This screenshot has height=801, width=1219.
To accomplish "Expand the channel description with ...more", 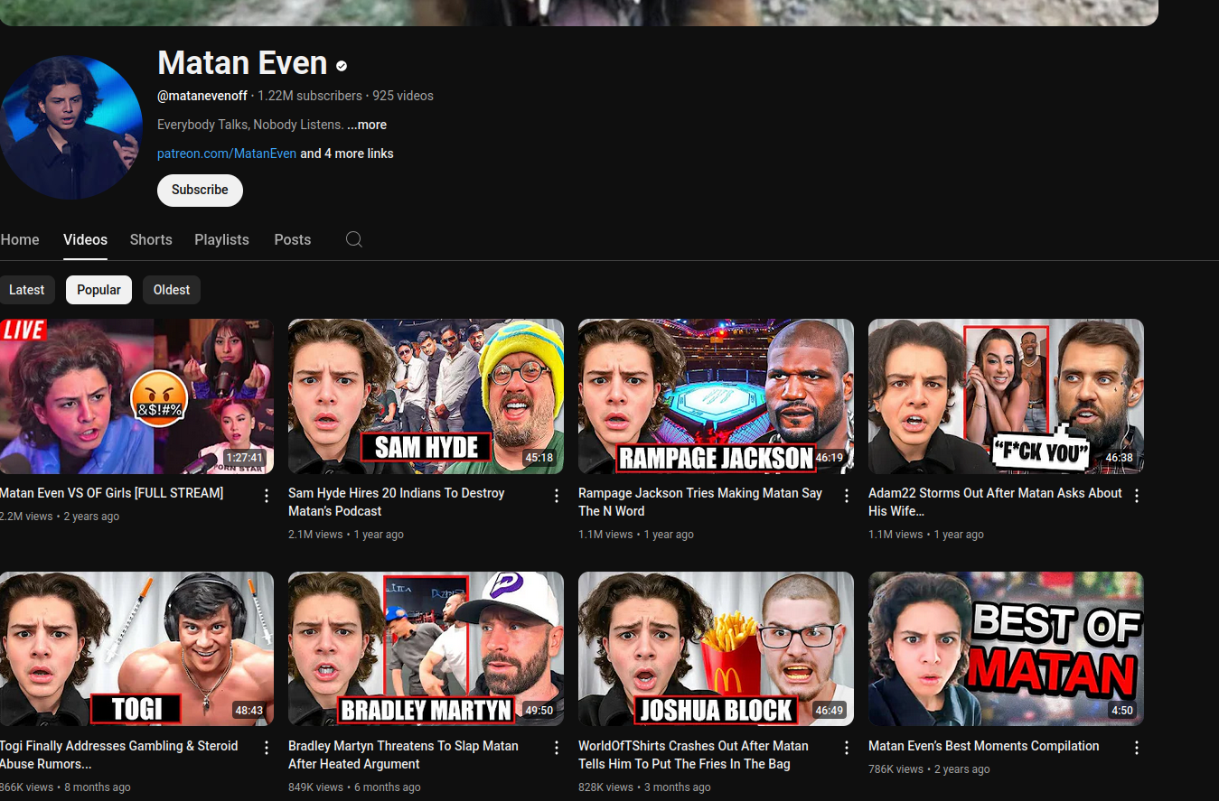I will (x=367, y=125).
